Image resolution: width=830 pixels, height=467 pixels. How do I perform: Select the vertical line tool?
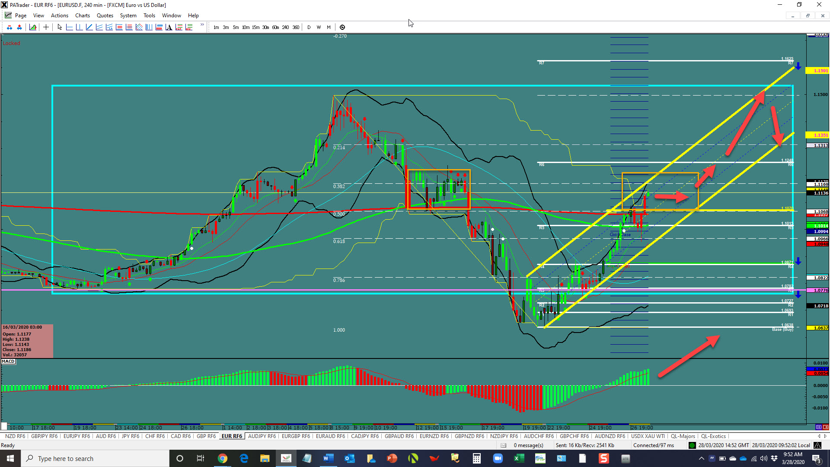tap(79, 27)
